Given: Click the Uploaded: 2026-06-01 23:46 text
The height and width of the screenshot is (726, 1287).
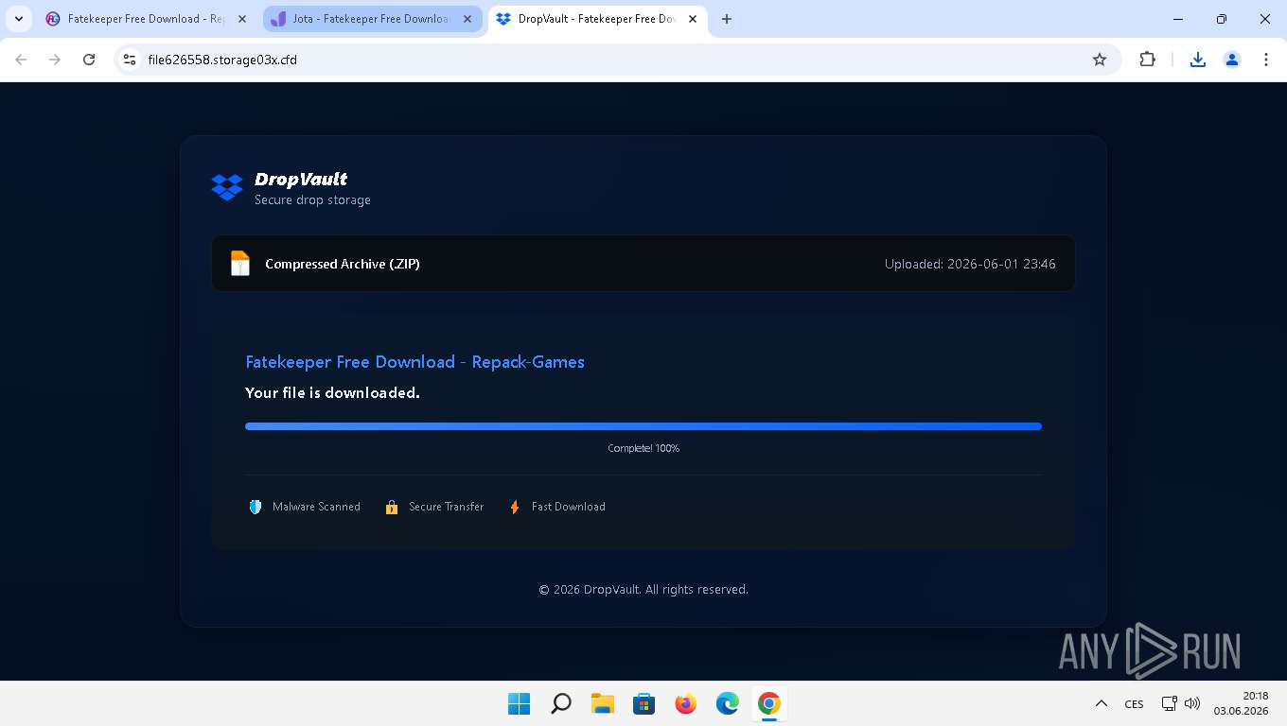Looking at the screenshot, I should click(970, 264).
